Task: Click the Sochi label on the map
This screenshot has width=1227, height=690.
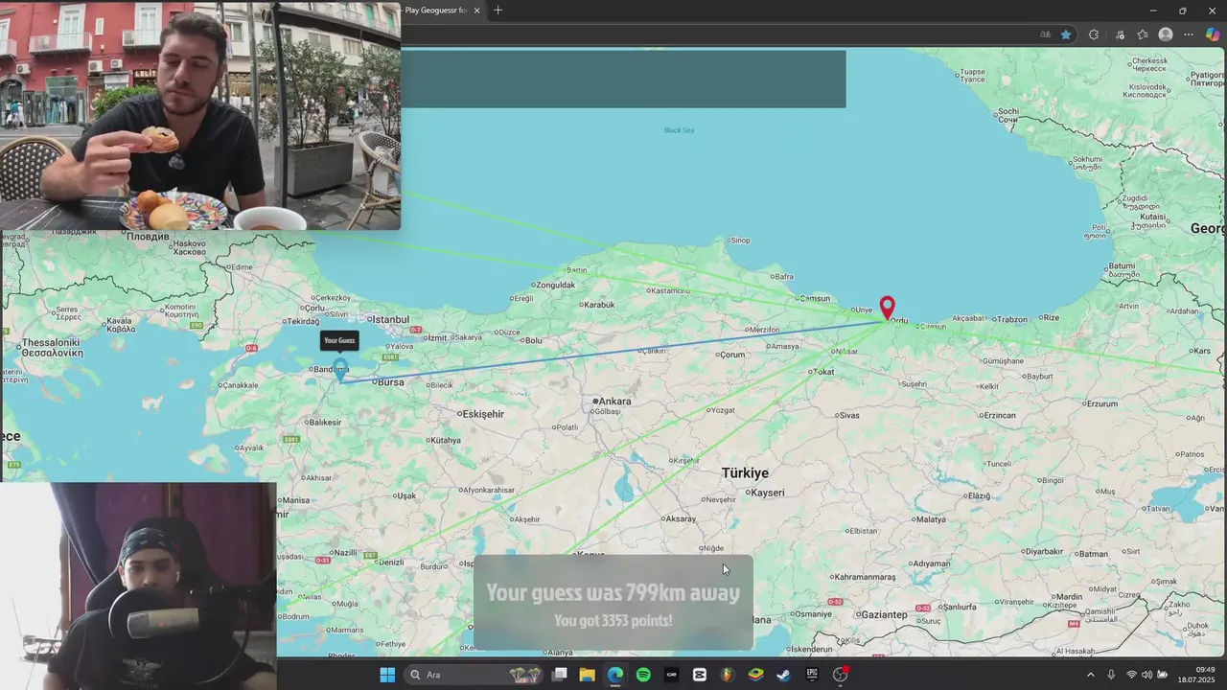Action: [1007, 111]
